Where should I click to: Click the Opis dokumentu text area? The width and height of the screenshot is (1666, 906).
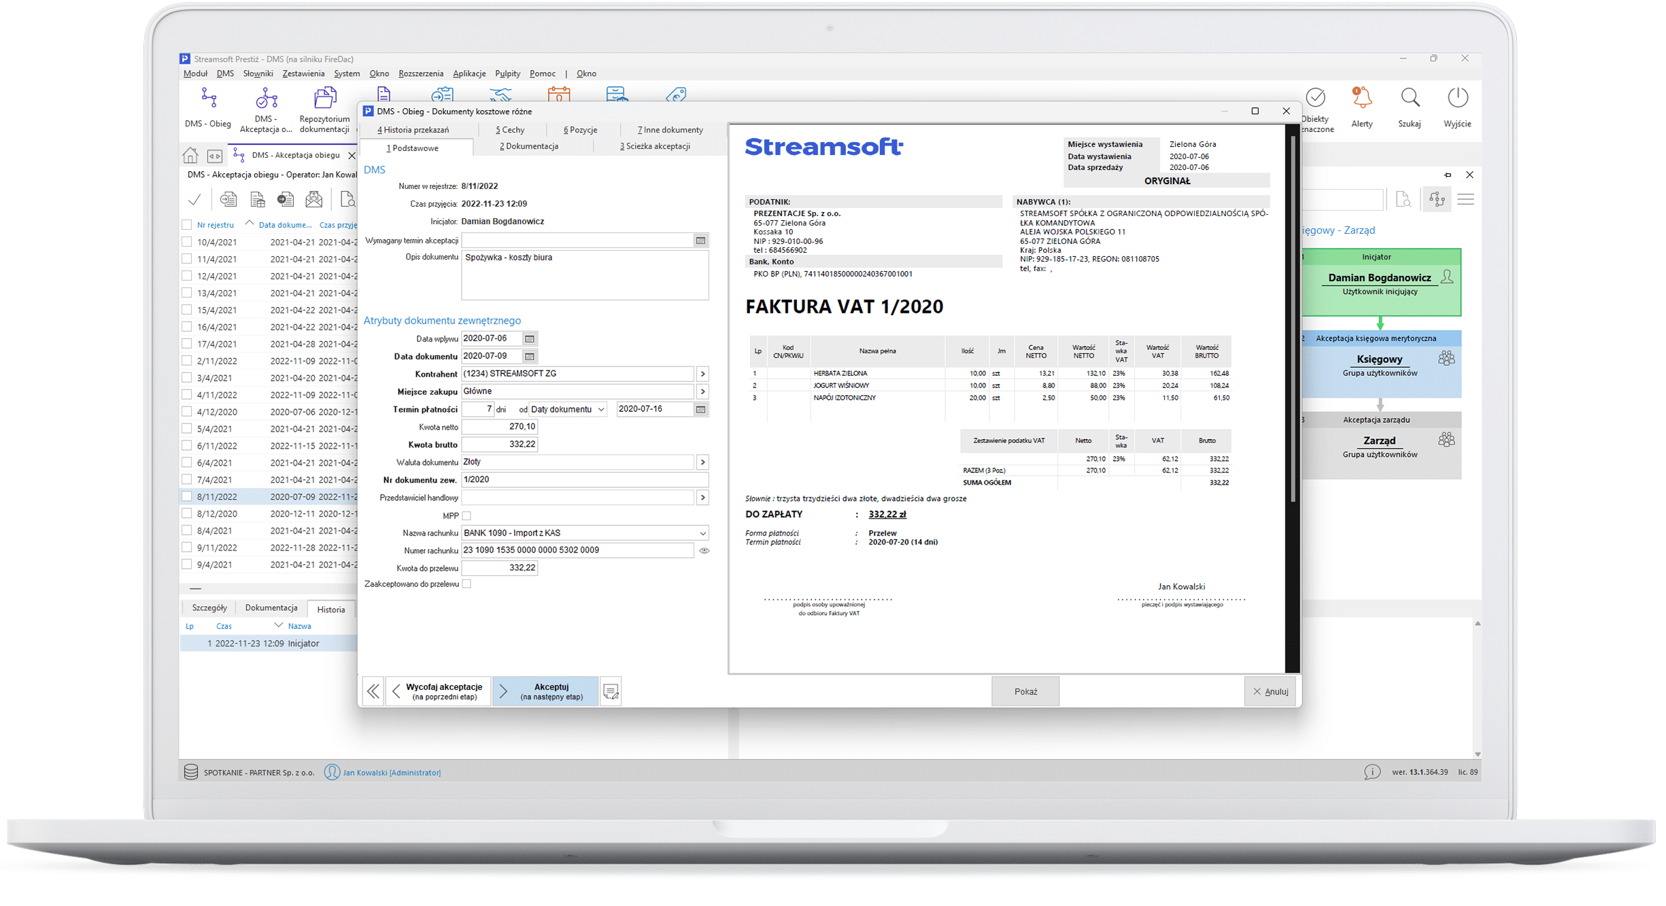coord(585,276)
